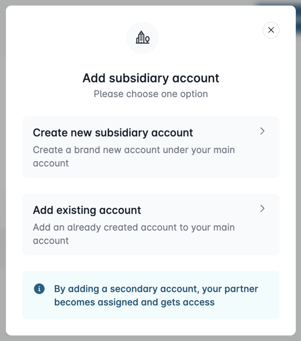
Task: Click the chevron beside Add existing account
Action: [x=262, y=208]
